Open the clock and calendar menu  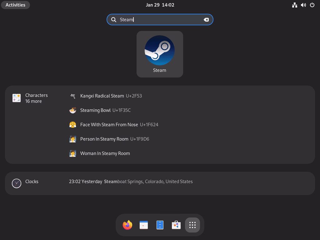point(160,5)
